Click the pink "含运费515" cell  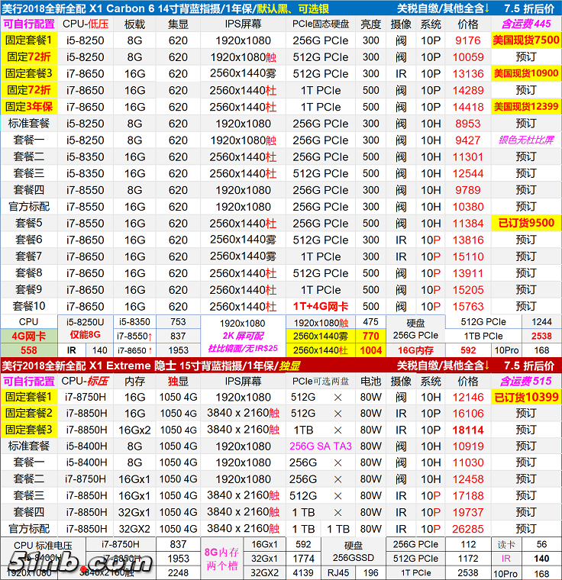pos(526,381)
